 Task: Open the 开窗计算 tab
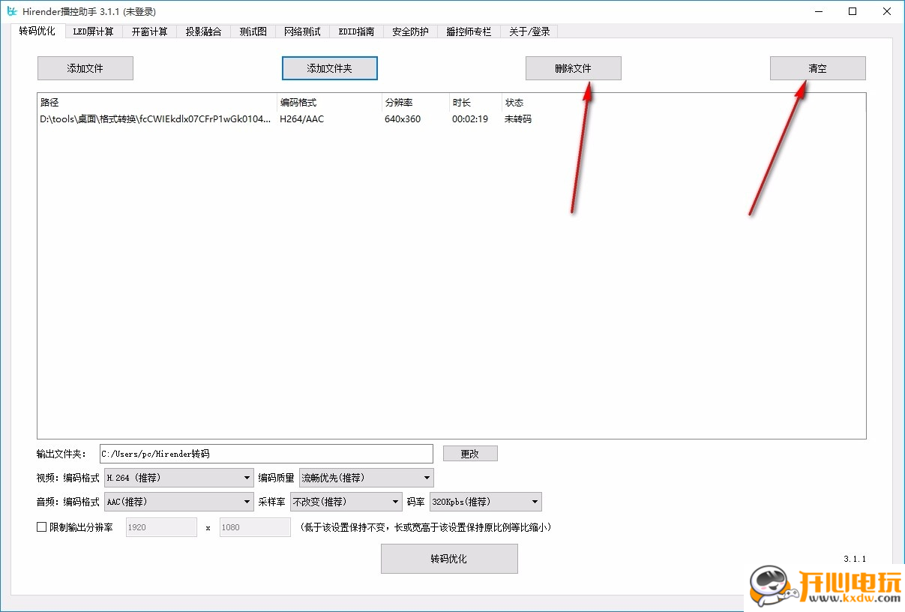tap(149, 31)
